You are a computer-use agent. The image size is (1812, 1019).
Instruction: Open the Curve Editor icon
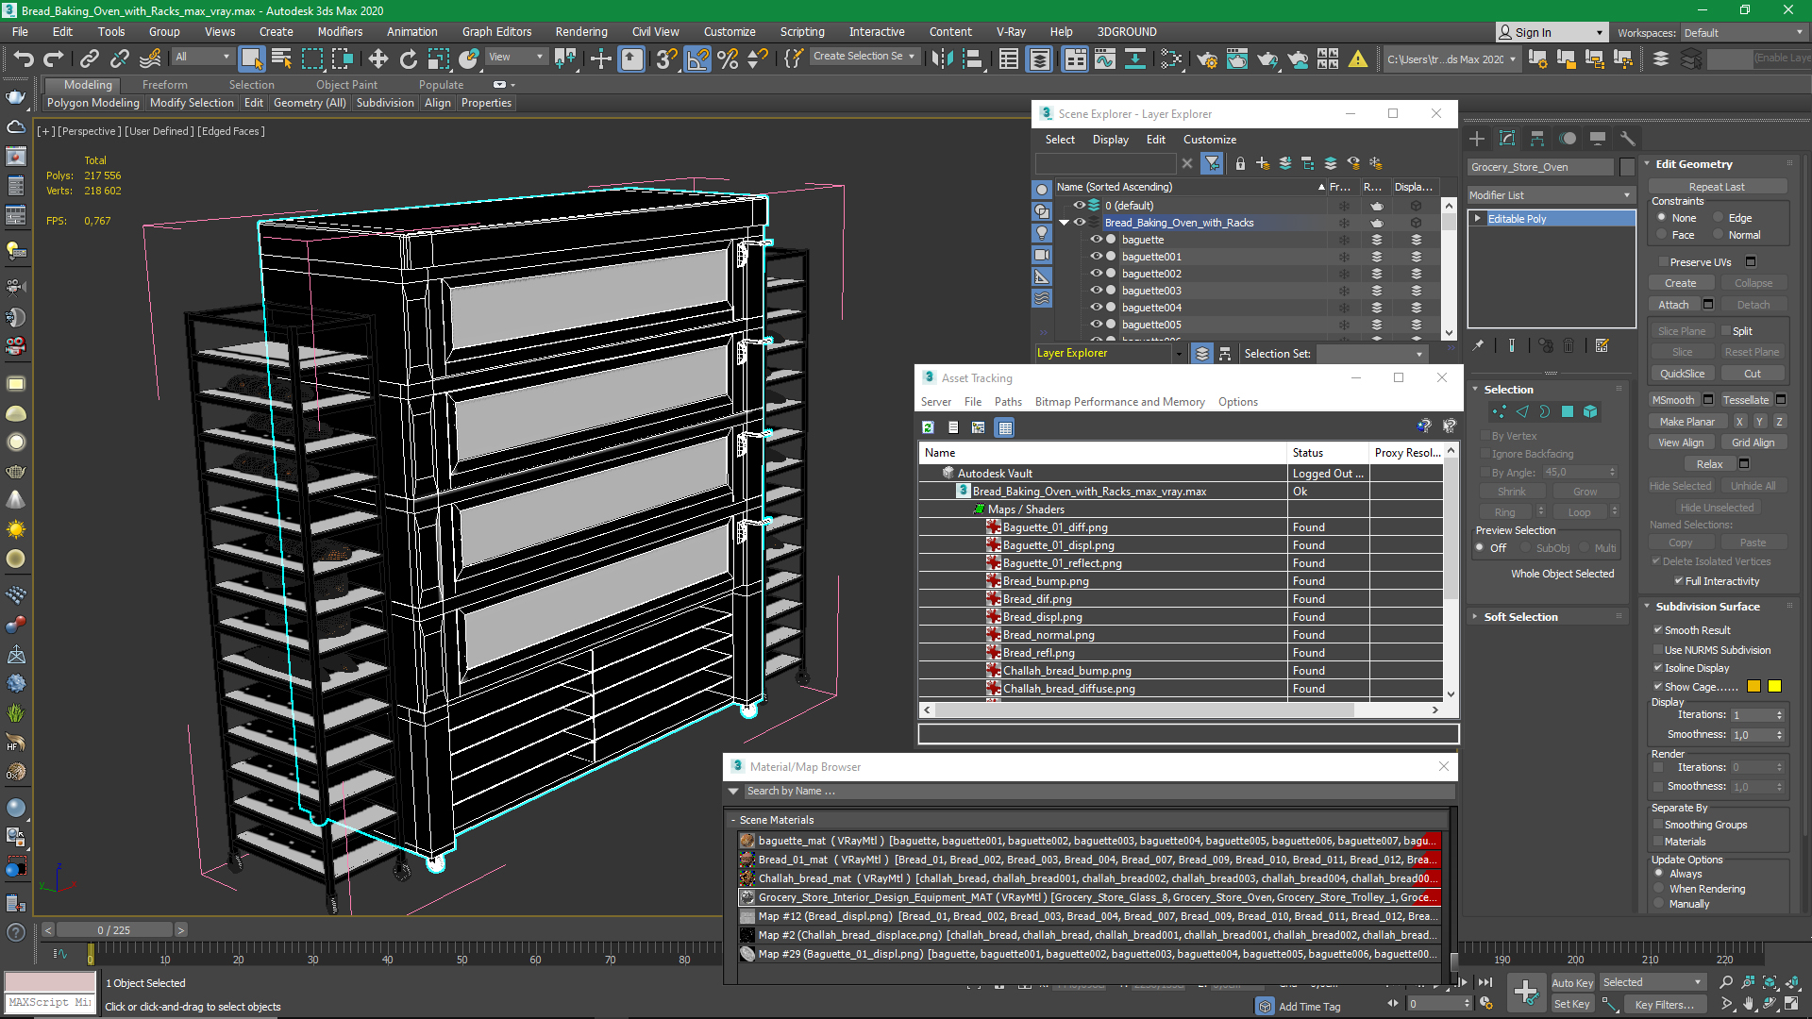tap(1105, 58)
